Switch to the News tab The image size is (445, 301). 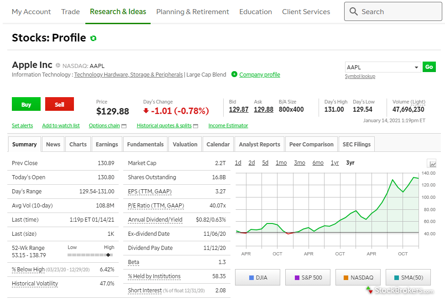(53, 144)
